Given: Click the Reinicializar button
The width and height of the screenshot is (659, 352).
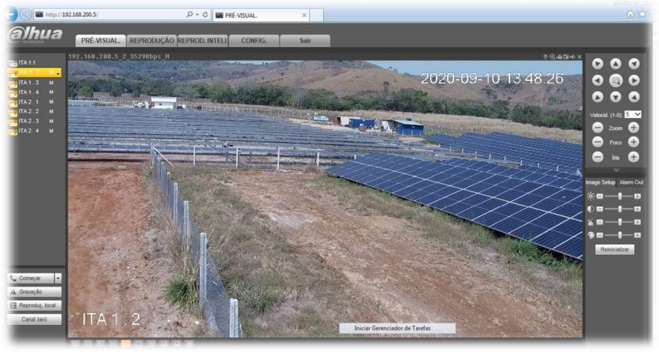Looking at the screenshot, I should click(615, 249).
